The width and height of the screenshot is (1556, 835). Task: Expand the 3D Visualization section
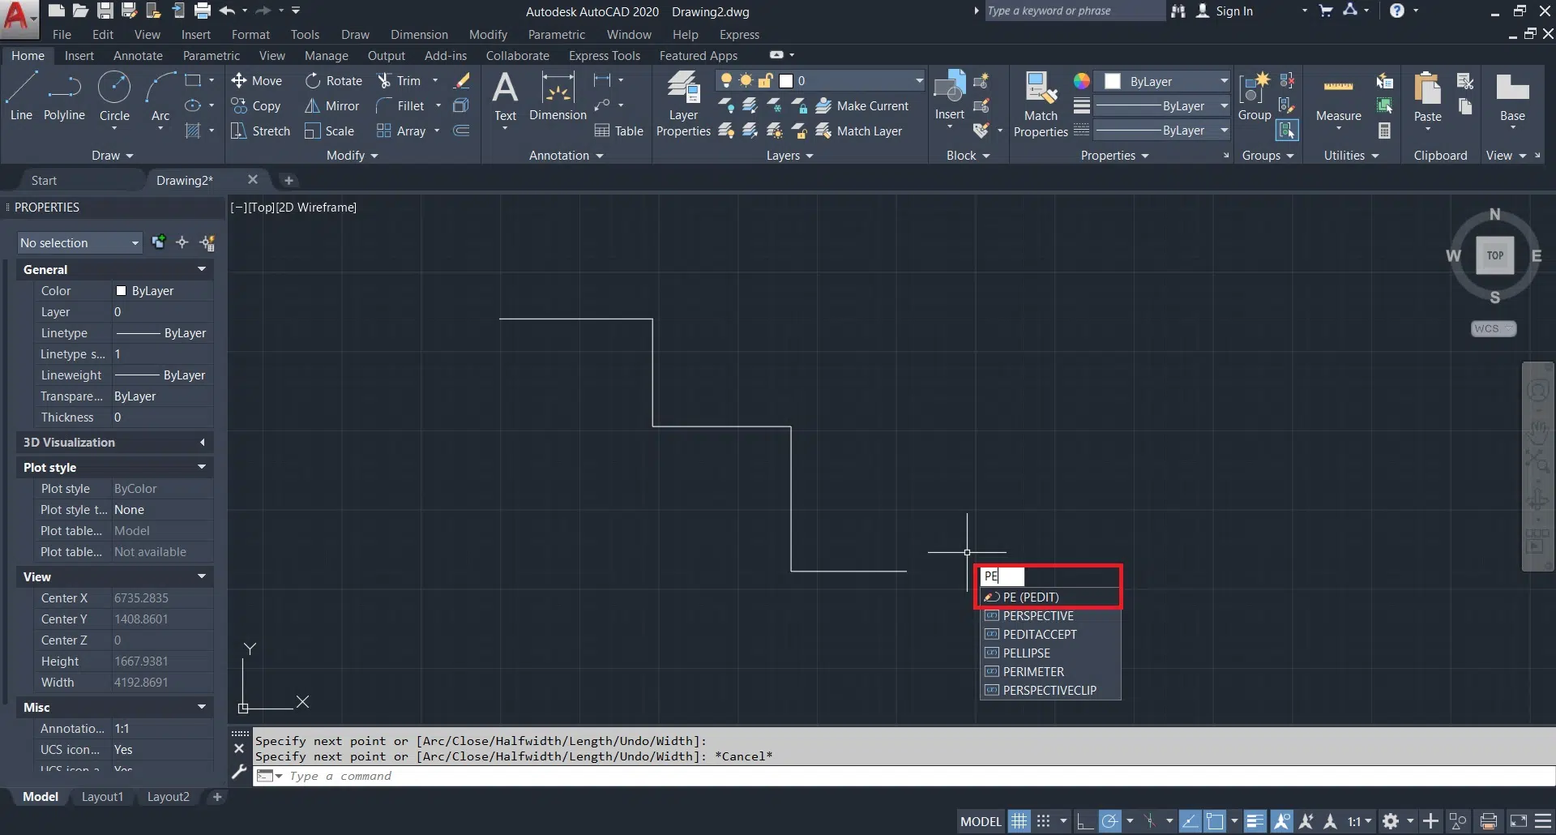click(x=202, y=443)
